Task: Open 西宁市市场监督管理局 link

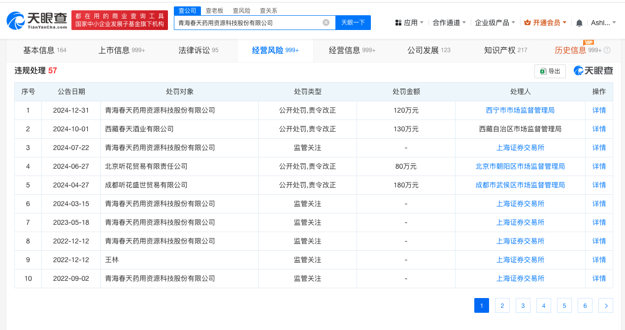Action: tap(520, 110)
